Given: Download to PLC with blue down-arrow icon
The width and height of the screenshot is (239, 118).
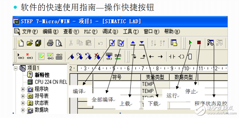Looking at the screenshot, I should (x=142, y=43).
